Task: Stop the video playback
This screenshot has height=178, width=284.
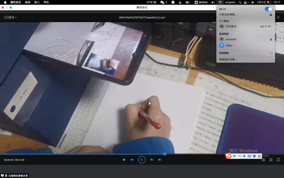Action: click(x=124, y=160)
